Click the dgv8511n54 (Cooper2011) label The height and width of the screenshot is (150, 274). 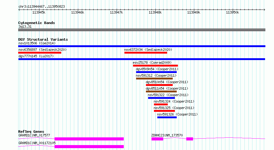pos(167,88)
